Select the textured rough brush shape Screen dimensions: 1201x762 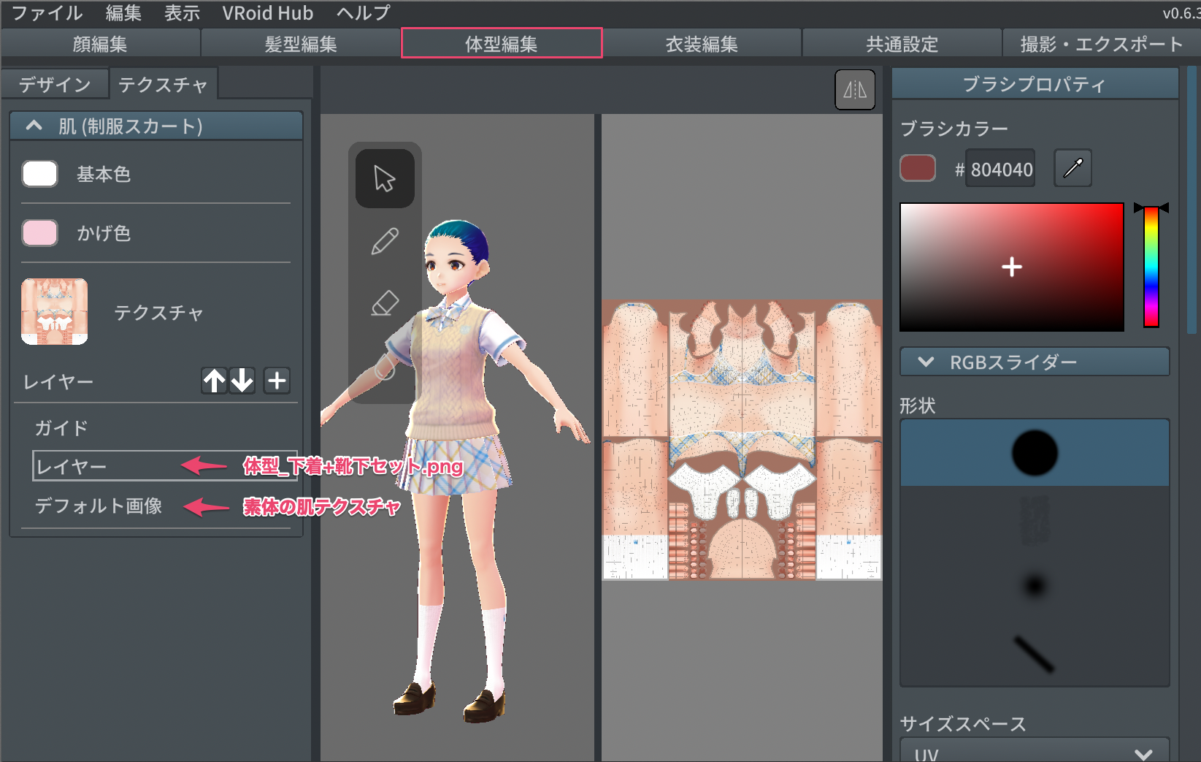pos(1035,519)
